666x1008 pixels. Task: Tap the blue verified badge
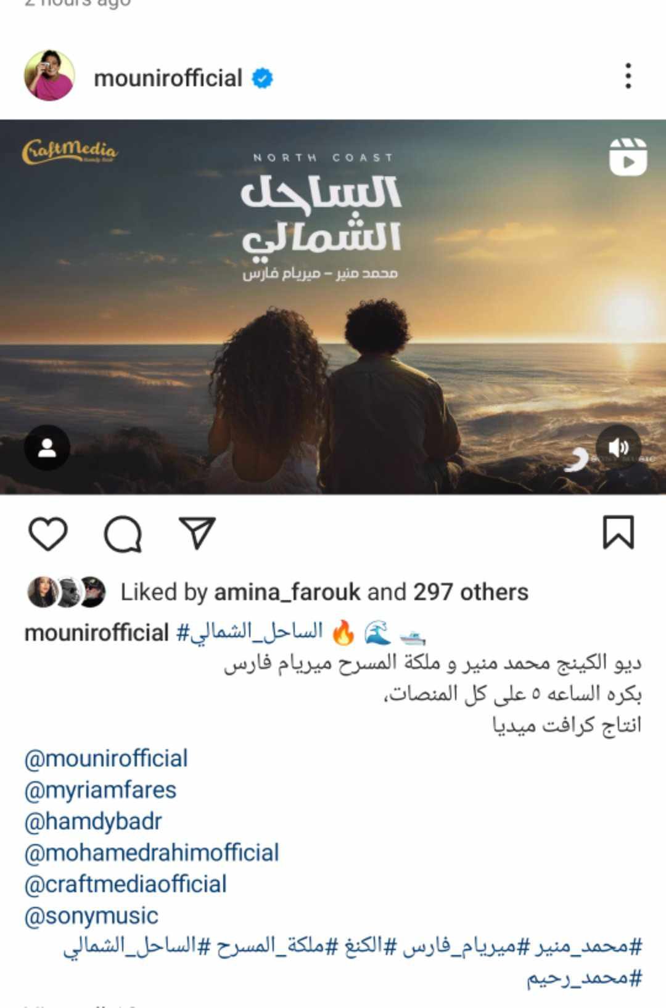coord(262,78)
